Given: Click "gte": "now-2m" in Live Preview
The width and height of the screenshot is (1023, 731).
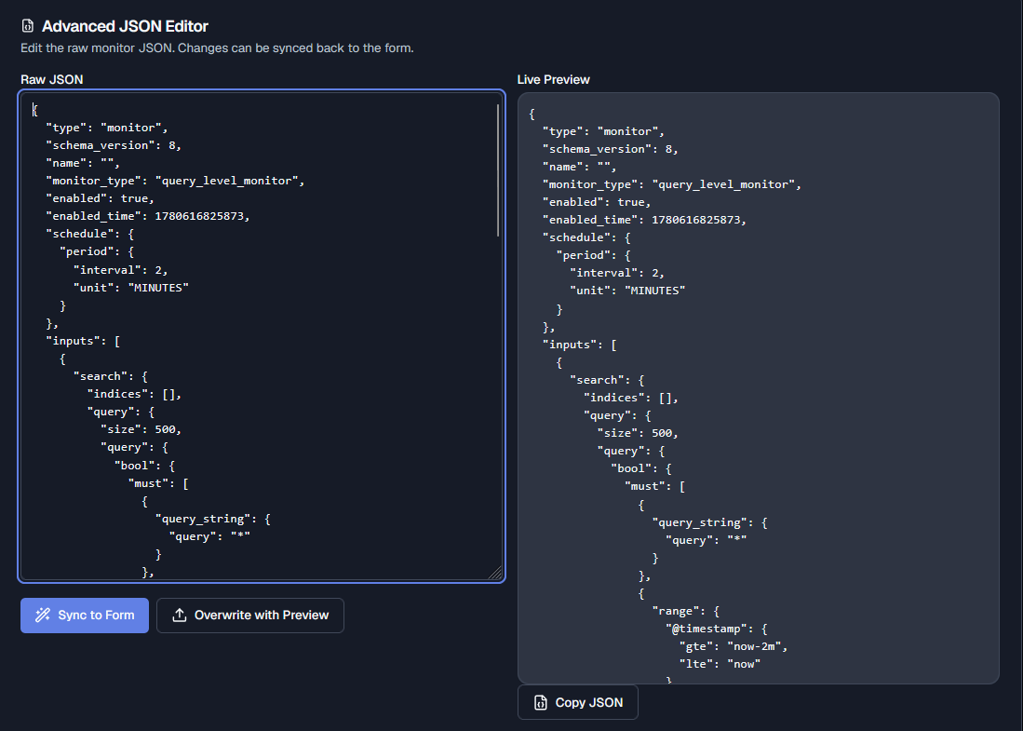Looking at the screenshot, I should 734,647.
